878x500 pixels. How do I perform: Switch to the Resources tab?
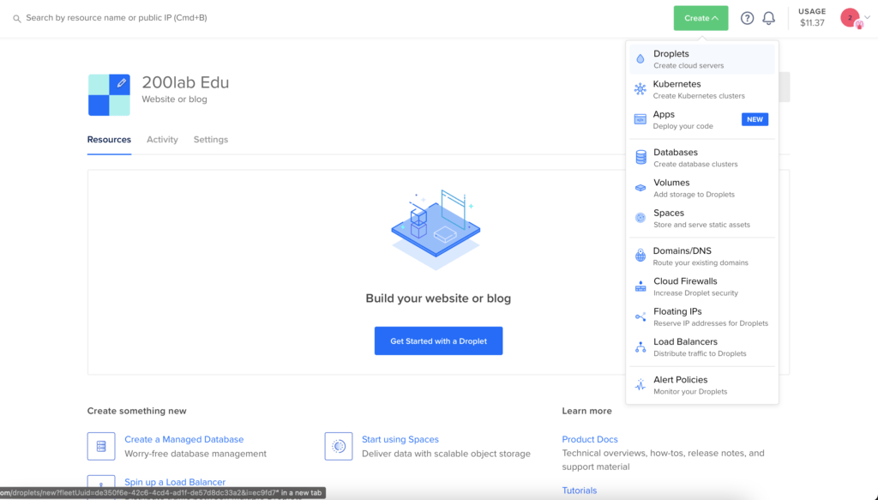(109, 140)
